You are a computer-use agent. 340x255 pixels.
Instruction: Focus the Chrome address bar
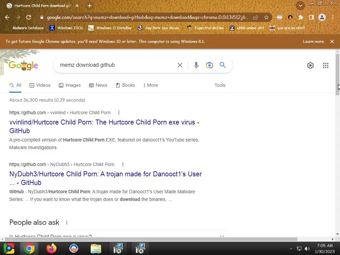tap(147, 17)
